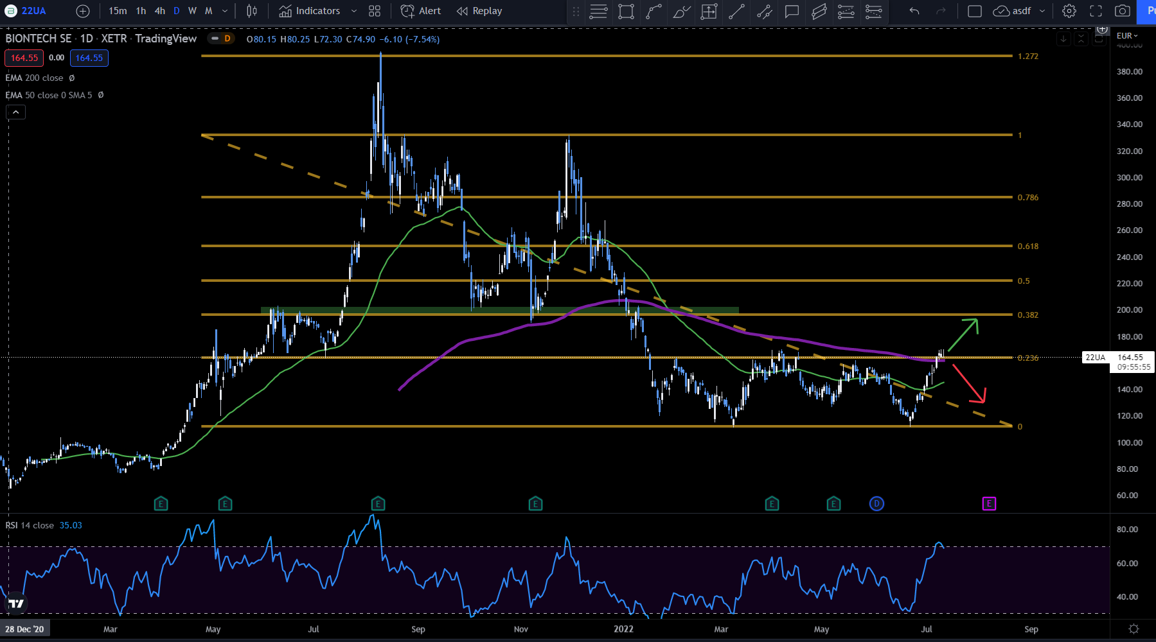This screenshot has width=1156, height=642.
Task: Select the brush drawing tool
Action: 681,11
